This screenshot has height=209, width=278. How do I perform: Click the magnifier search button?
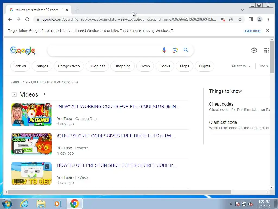point(186,50)
